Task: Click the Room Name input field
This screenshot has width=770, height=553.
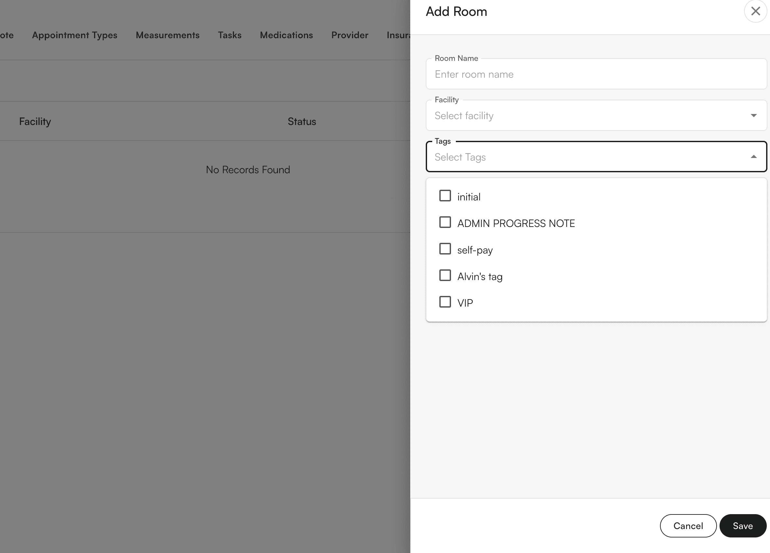Action: 596,74
